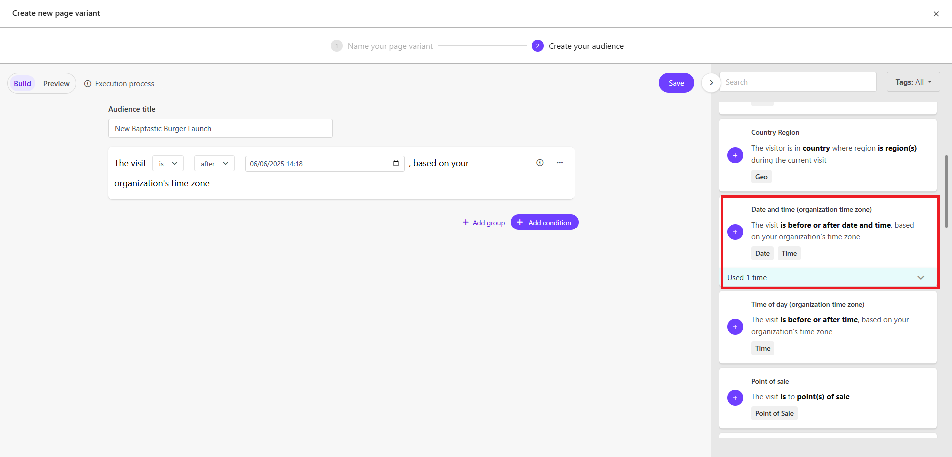This screenshot has width=952, height=457.
Task: Open the Tags: All filter dropdown
Action: click(913, 82)
